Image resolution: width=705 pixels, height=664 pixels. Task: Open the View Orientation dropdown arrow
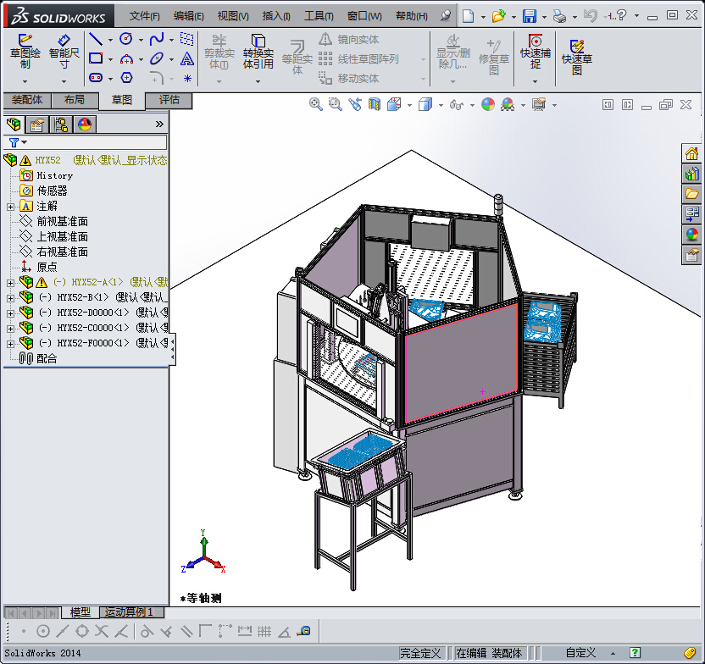409,105
